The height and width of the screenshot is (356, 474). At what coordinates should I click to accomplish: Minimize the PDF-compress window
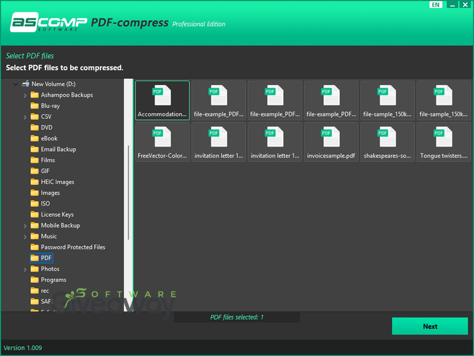[452, 5]
